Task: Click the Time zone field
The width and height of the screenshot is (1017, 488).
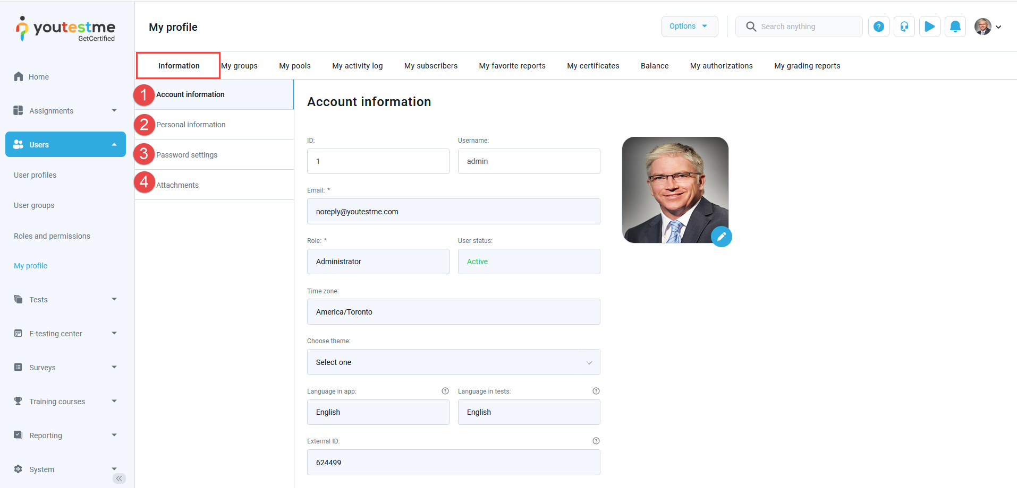Action: [454, 312]
